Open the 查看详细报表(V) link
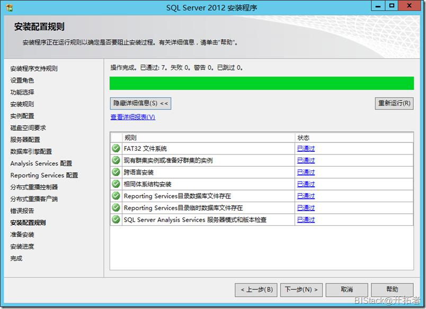 (133, 117)
